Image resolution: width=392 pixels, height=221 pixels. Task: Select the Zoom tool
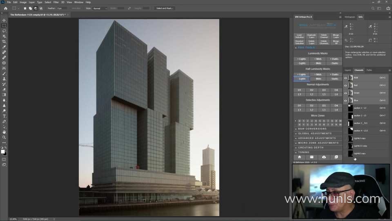4,138
